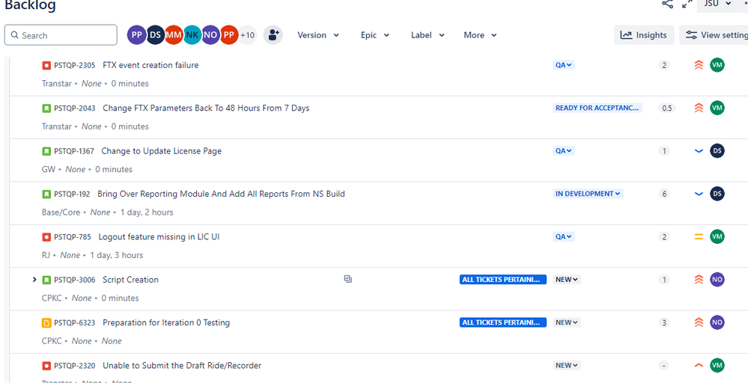This screenshot has width=748, height=383.
Task: Click the bug icon of PSTQP-2305
Action: (x=46, y=65)
